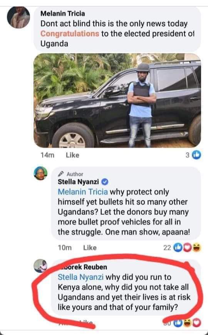Click the Melanin Tricia mention in Stella's reply
Image resolution: width=208 pixels, height=335 pixels.
pos(83,192)
